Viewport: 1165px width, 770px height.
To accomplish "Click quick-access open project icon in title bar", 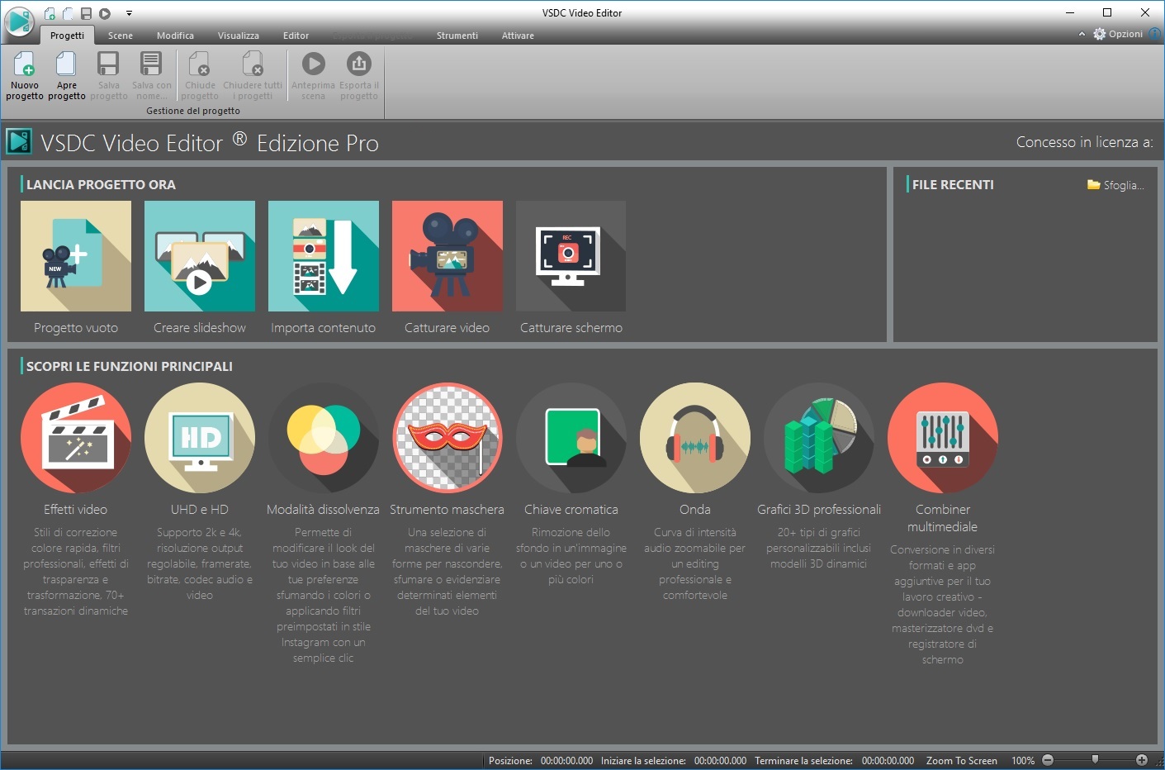I will tap(68, 13).
